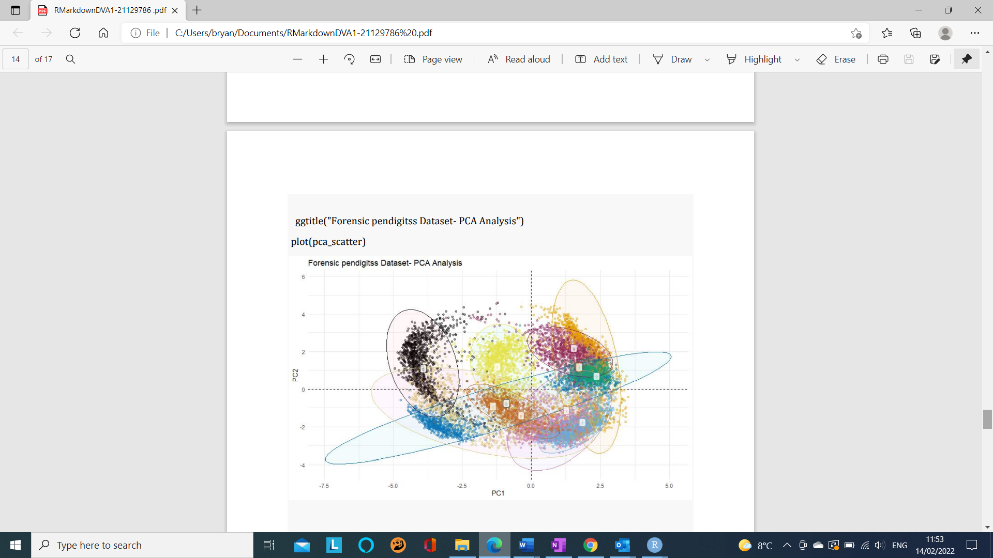Image resolution: width=993 pixels, height=558 pixels.
Task: Select the Read aloud tool
Action: (519, 59)
